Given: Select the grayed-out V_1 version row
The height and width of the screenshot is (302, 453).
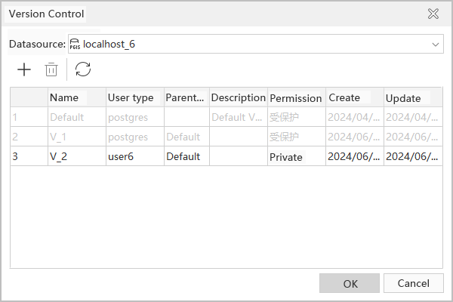Looking at the screenshot, I should click(x=75, y=137).
